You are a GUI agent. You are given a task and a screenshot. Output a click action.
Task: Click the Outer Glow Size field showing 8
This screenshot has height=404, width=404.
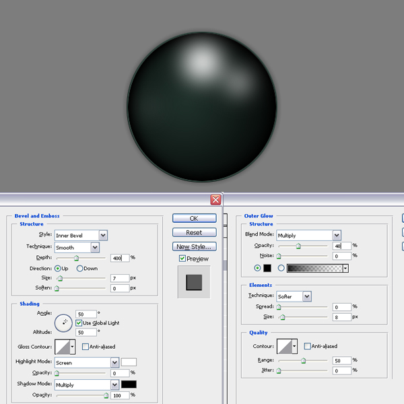pos(342,317)
